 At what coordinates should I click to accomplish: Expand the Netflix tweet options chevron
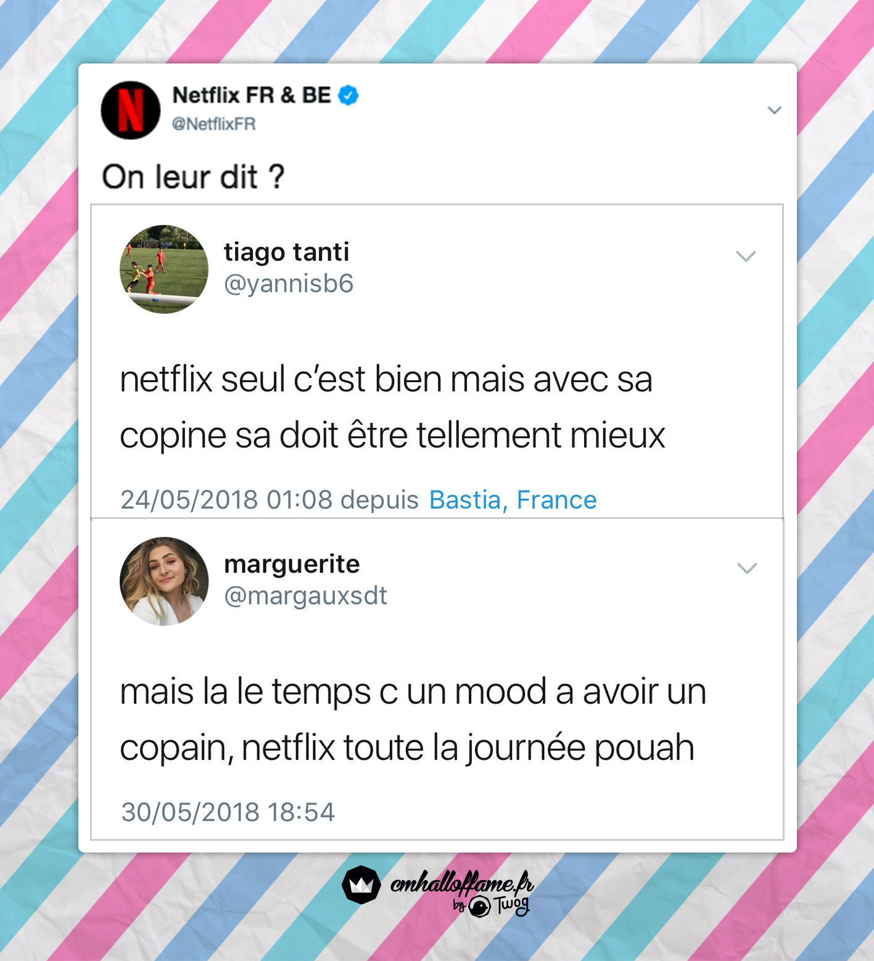[774, 110]
